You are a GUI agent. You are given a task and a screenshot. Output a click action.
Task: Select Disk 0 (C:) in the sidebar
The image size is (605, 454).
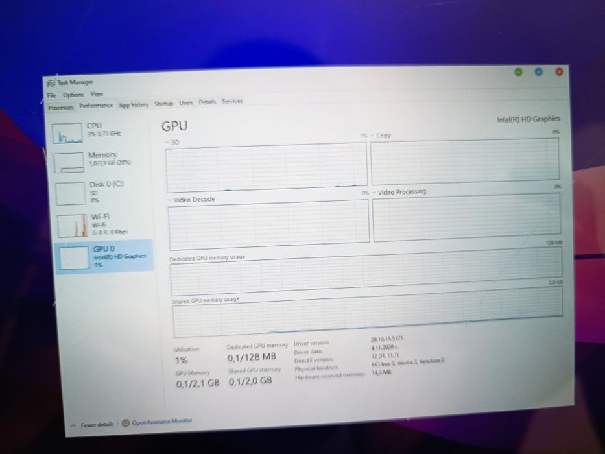(103, 192)
